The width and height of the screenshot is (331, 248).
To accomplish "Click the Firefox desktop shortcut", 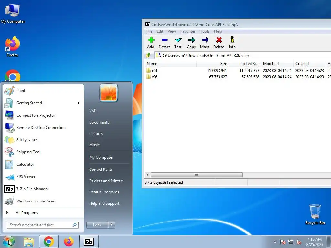I will (13, 46).
